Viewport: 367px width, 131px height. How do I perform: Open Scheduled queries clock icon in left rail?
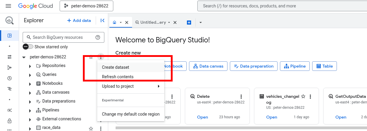tap(10, 78)
